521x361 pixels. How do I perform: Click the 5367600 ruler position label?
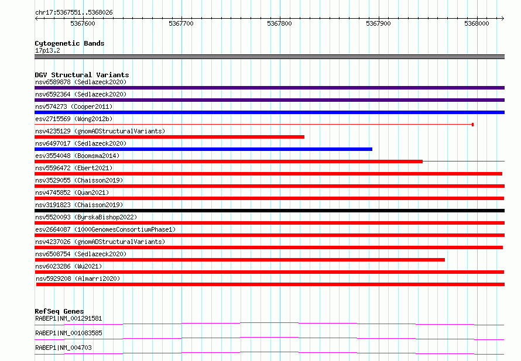coord(83,23)
